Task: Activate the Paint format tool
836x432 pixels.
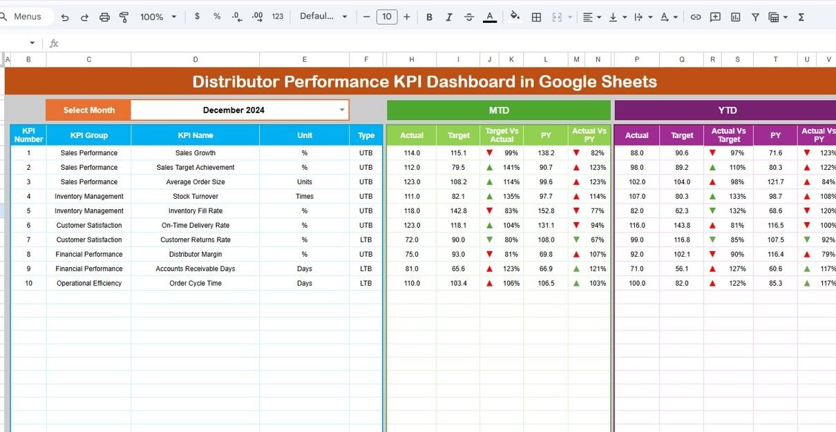Action: [124, 17]
